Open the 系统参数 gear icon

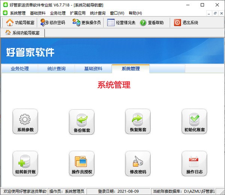click(25, 121)
